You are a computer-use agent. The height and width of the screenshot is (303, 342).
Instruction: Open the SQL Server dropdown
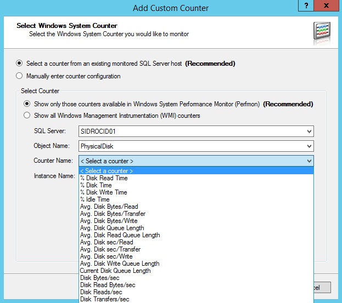coord(309,132)
